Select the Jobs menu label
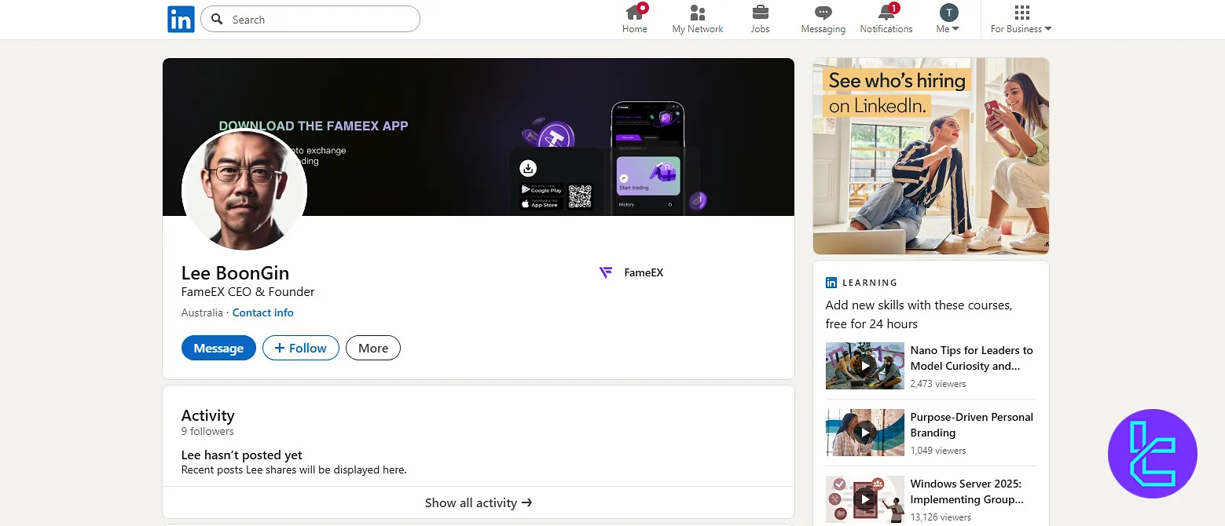Screen dimensions: 1225x526 pyautogui.click(x=760, y=29)
